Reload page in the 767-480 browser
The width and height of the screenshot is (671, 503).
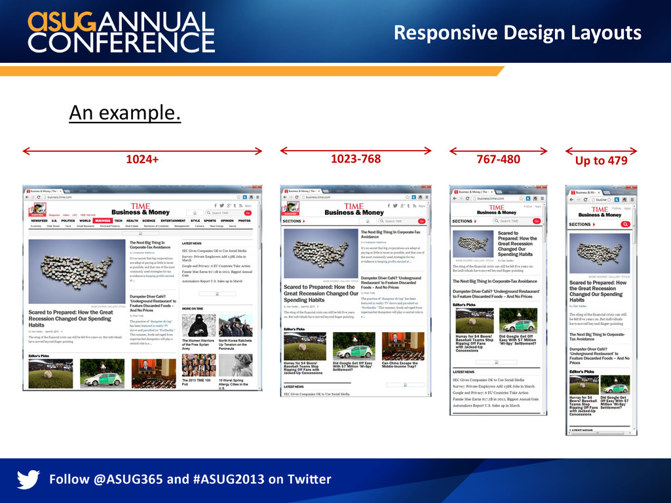[x=467, y=198]
